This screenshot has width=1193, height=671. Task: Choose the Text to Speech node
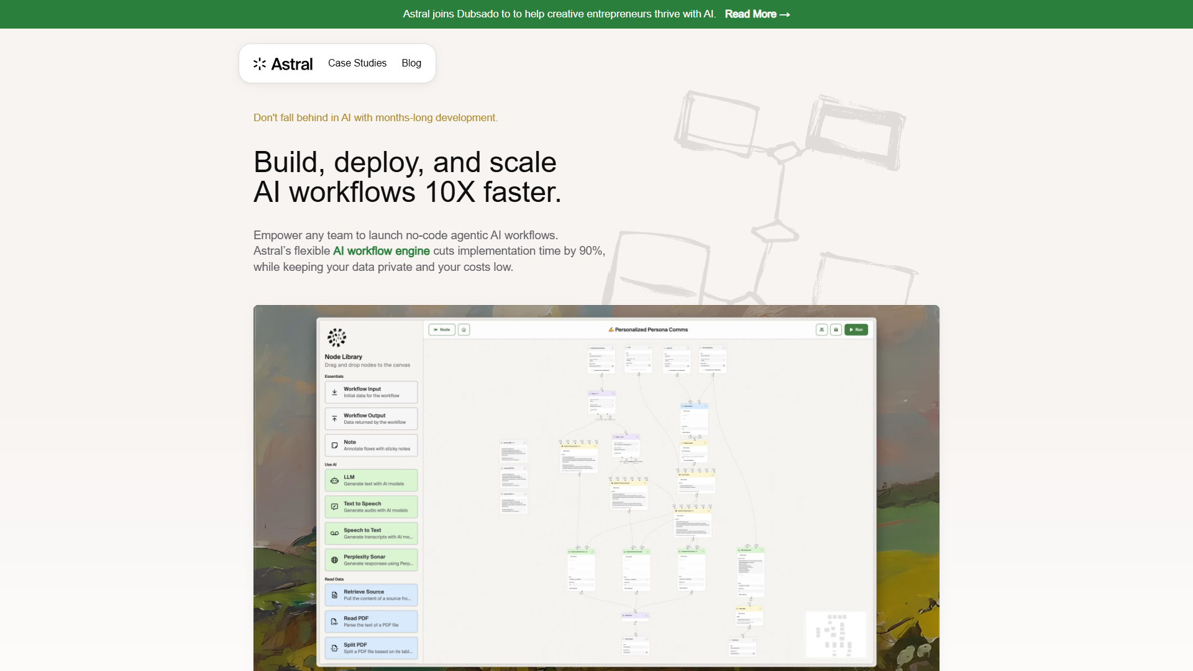371,507
